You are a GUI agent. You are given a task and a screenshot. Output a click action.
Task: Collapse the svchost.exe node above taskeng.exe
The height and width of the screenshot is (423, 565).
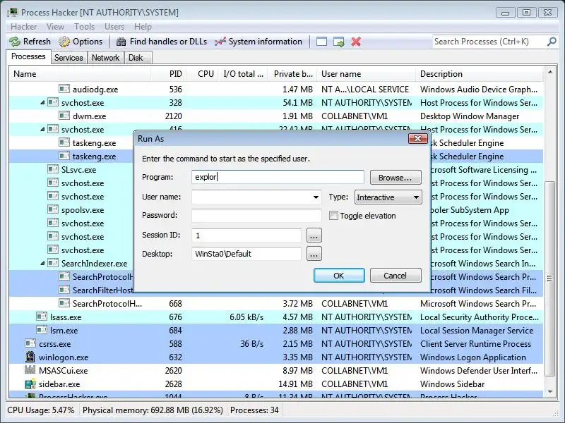[x=42, y=130]
